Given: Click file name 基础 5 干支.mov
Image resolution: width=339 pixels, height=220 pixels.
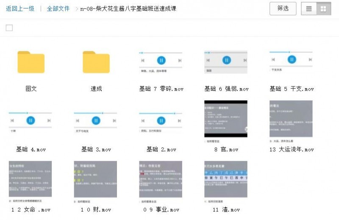Looking at the screenshot, I should click(292, 89).
